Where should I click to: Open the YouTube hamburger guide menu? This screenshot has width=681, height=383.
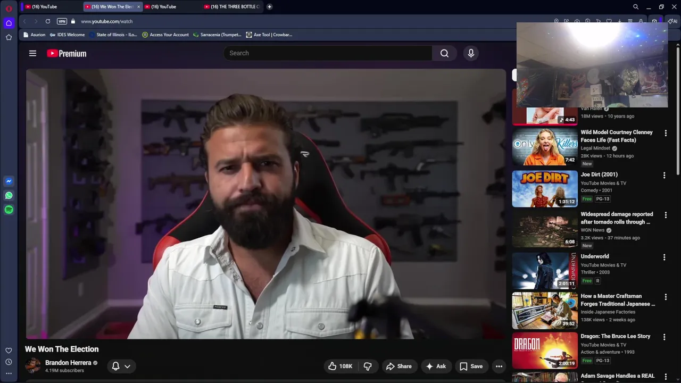pyautogui.click(x=32, y=53)
